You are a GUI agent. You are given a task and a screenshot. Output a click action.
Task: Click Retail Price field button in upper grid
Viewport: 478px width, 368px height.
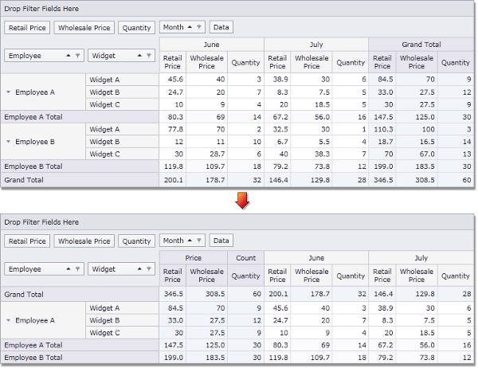[28, 27]
